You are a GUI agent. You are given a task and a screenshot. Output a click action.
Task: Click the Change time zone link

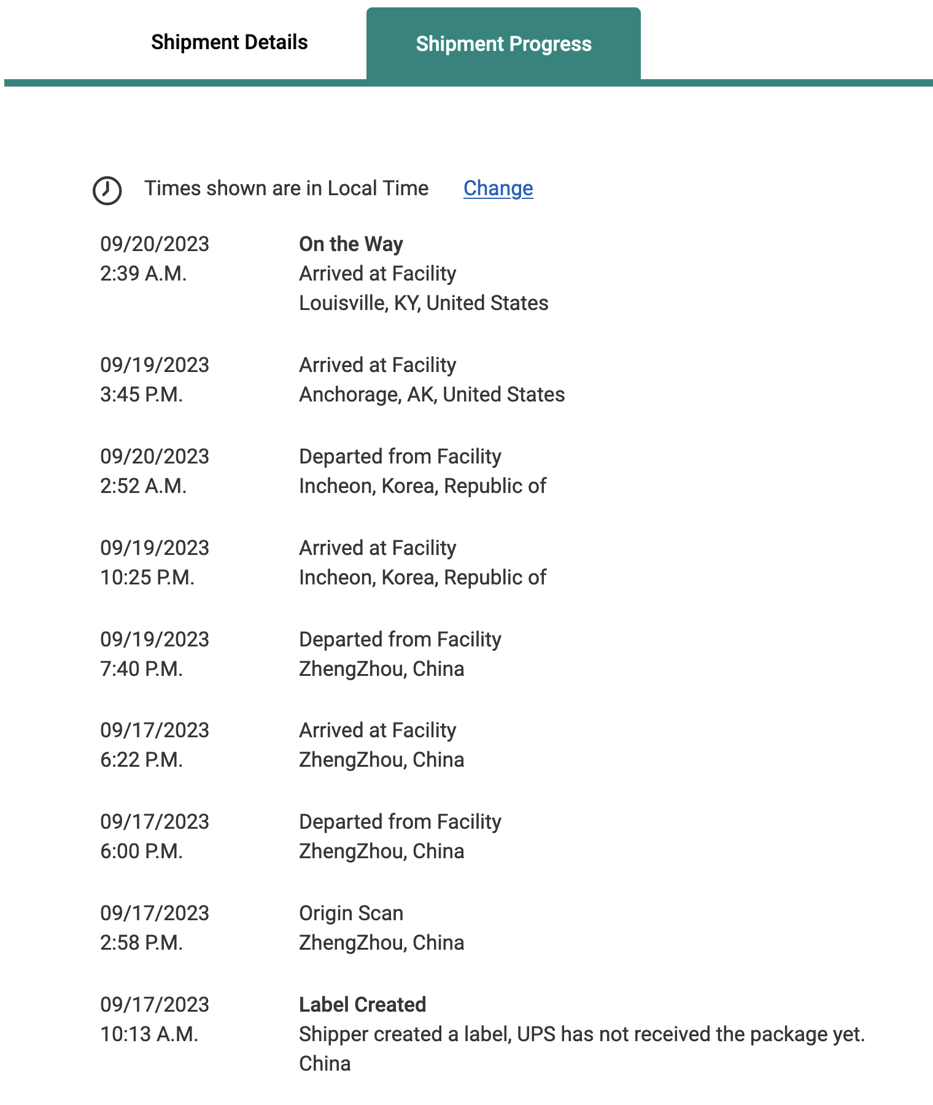click(x=498, y=188)
